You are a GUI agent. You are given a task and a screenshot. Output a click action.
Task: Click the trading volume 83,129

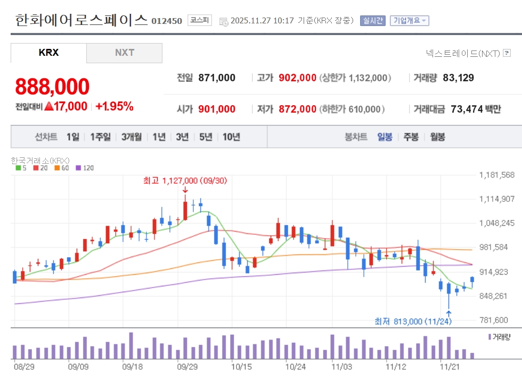[x=459, y=78]
